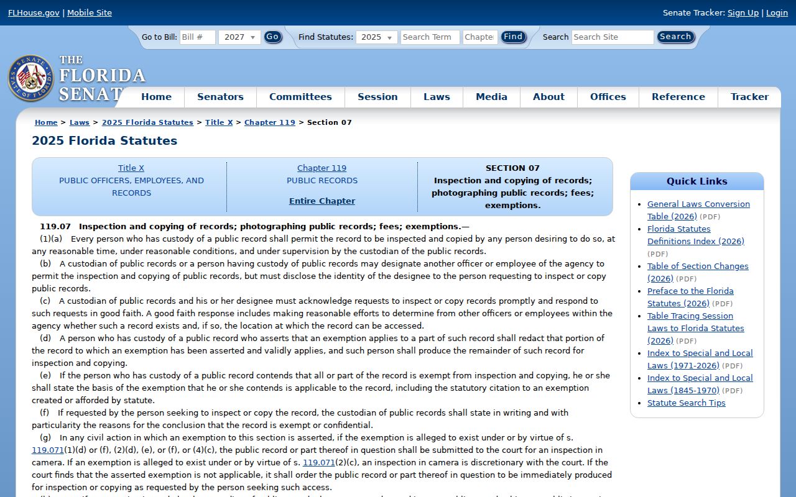Click the Laws breadcrumb link

80,122
